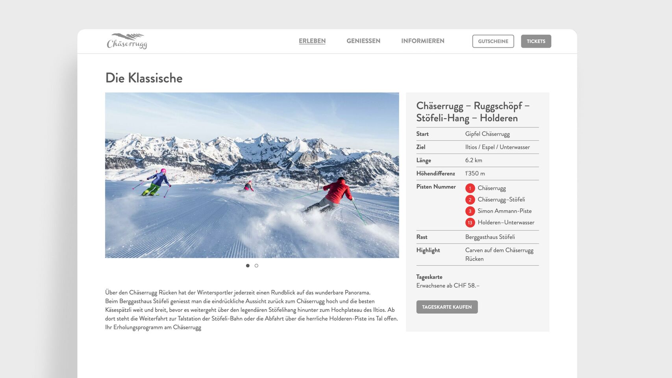Viewport: 672px width, 378px height.
Task: Select the second carousel dot
Action: pos(256,266)
